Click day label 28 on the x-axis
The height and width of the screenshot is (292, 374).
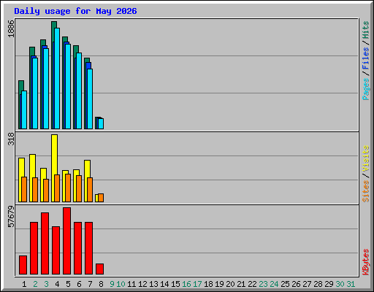[318, 284]
